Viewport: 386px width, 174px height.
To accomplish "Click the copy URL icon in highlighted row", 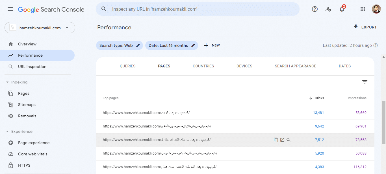I will (276, 140).
